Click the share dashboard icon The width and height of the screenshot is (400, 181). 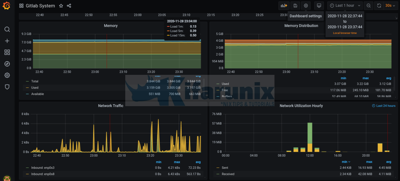click(x=69, y=6)
